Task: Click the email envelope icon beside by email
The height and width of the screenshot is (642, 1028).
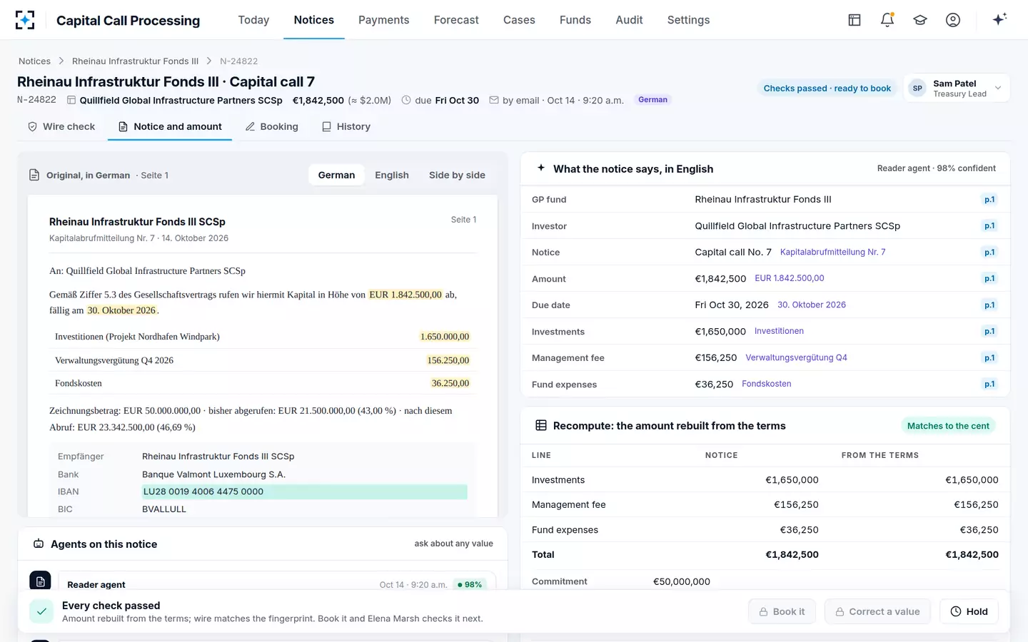Action: point(493,101)
